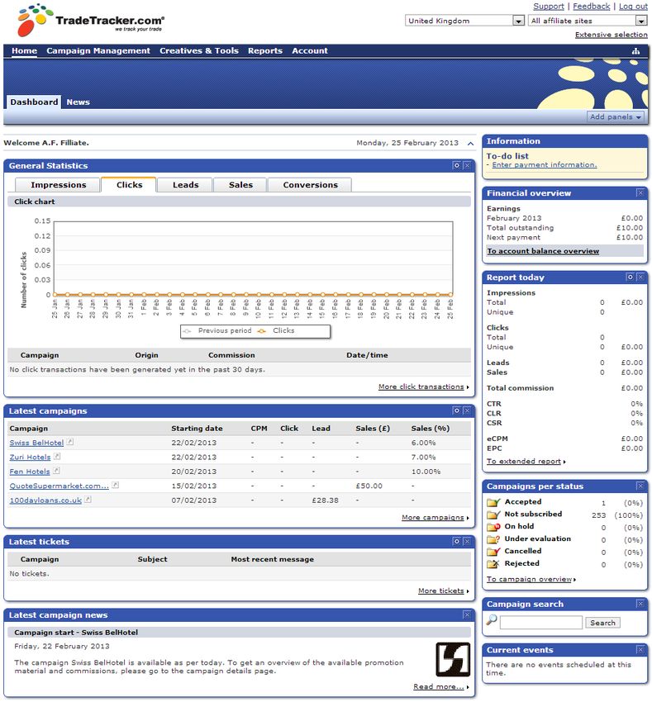652x702 pixels.
Task: Click the campaign search text field
Action: click(x=540, y=623)
